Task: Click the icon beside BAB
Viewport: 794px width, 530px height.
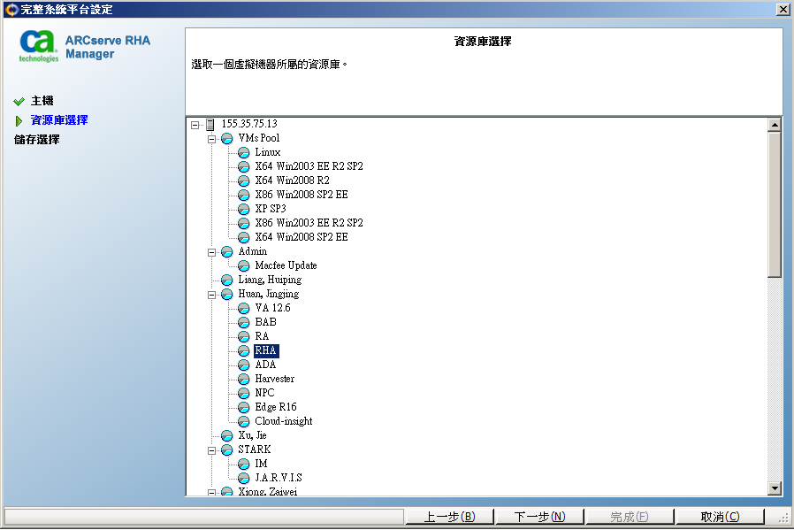Action: pyautogui.click(x=243, y=323)
